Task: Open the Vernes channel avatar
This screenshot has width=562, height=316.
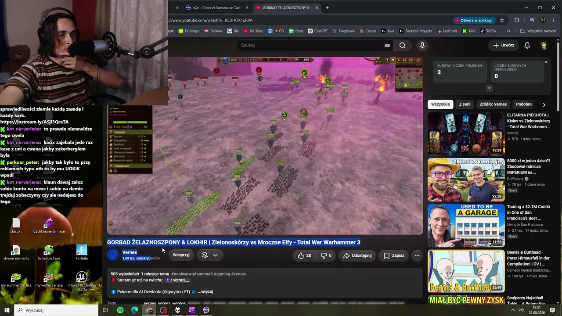Action: tap(113, 255)
